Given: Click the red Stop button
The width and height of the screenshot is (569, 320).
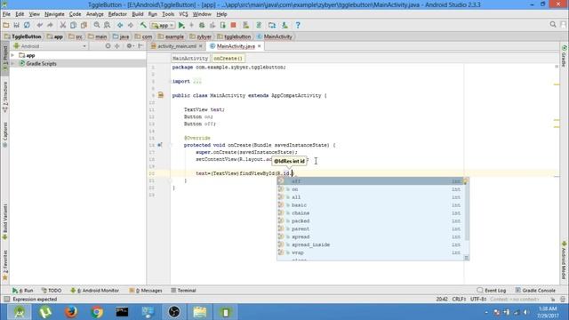Looking at the screenshot, I should coord(233,25).
